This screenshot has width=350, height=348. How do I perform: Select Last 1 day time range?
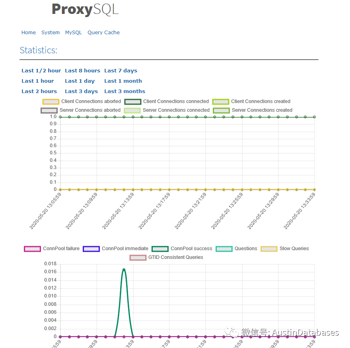click(80, 81)
